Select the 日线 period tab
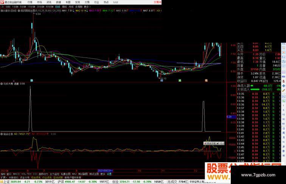Viewport: 286px width, 184px height. (x=58, y=7)
